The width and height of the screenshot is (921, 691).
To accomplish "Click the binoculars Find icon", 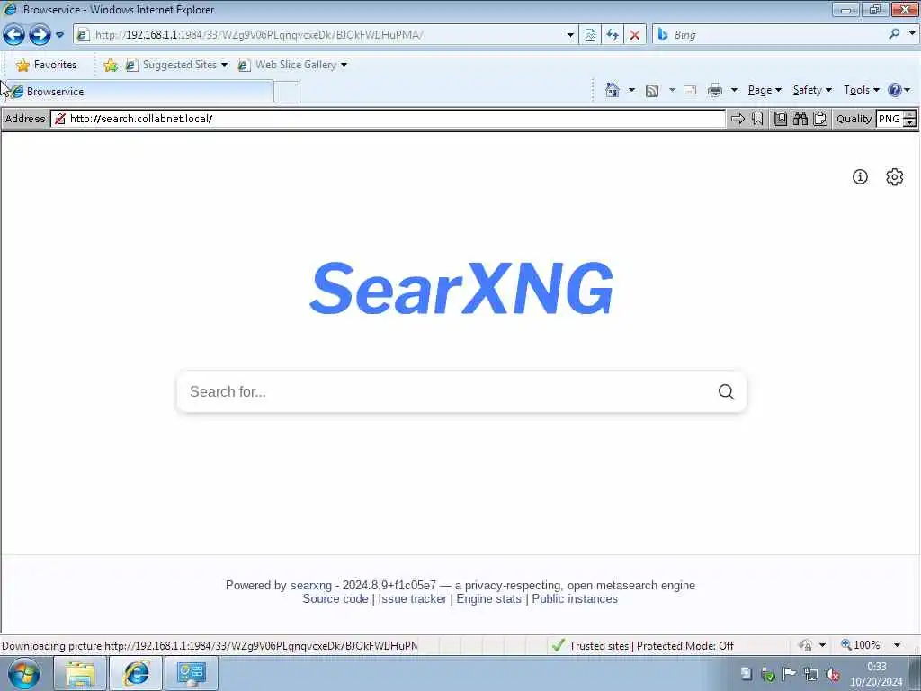I will [x=800, y=119].
